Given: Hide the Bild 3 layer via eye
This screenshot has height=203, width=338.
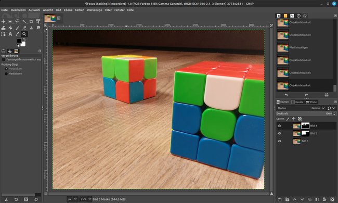Looking at the screenshot, I should (279, 126).
